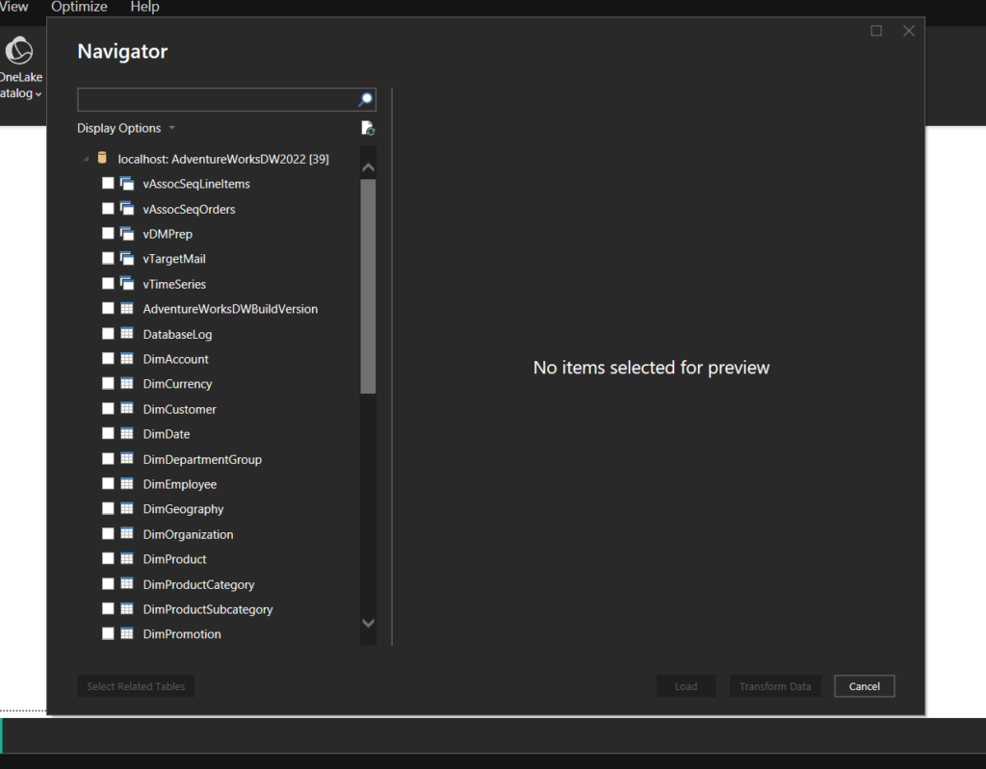Screen dimensions: 986x769
Task: Click the Load button
Action: (686, 686)
